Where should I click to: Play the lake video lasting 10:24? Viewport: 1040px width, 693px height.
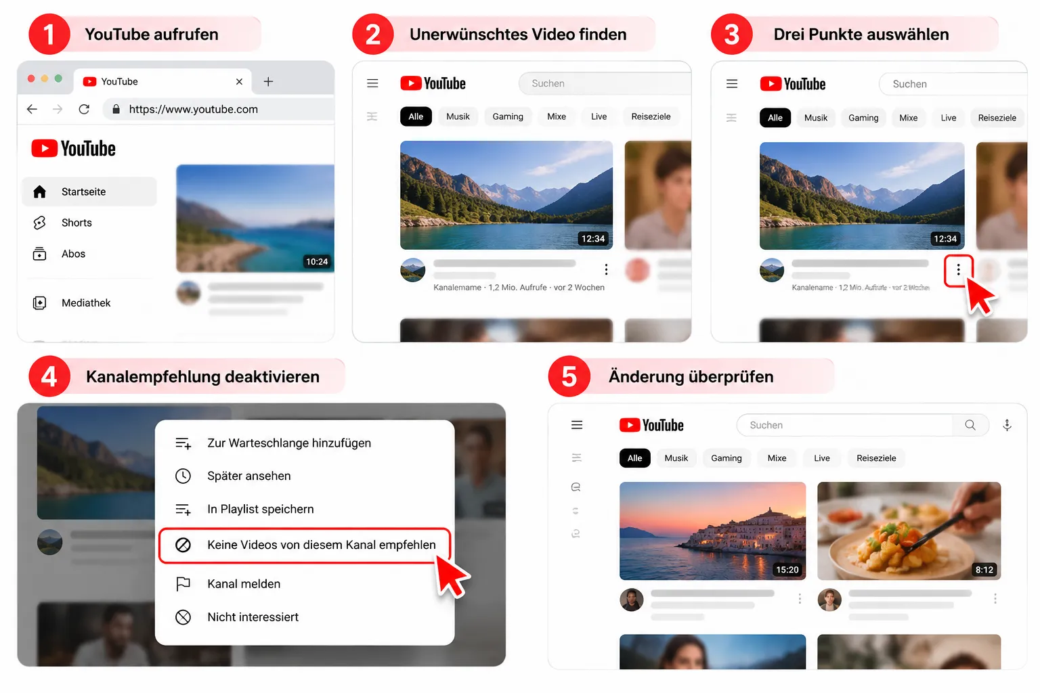click(x=255, y=218)
